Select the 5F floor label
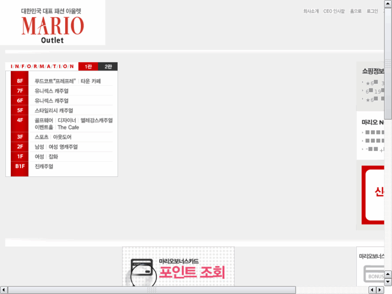The height and width of the screenshot is (294, 392). [x=20, y=111]
